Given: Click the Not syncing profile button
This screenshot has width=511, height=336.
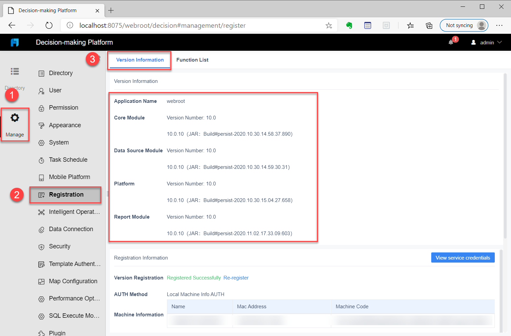Looking at the screenshot, I should (x=464, y=25).
